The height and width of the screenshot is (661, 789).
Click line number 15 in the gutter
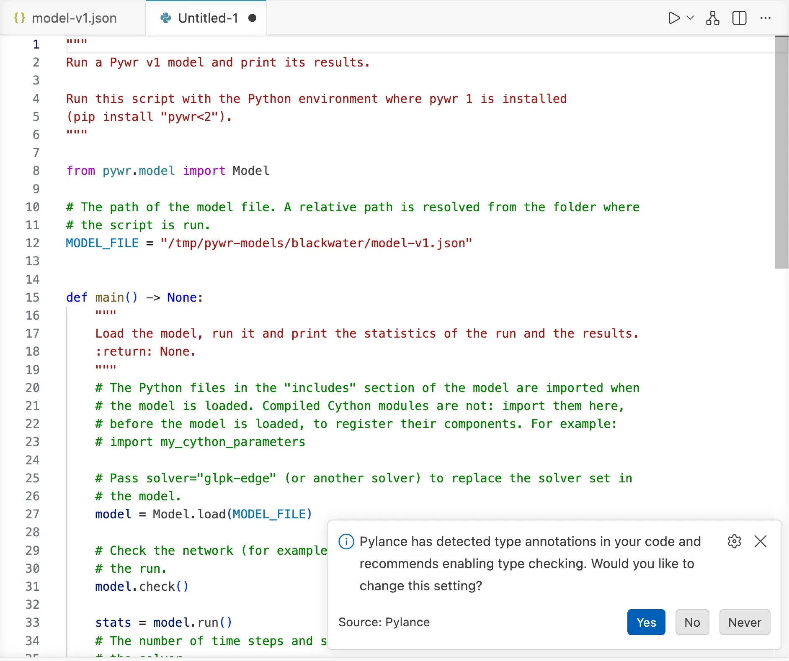point(33,297)
